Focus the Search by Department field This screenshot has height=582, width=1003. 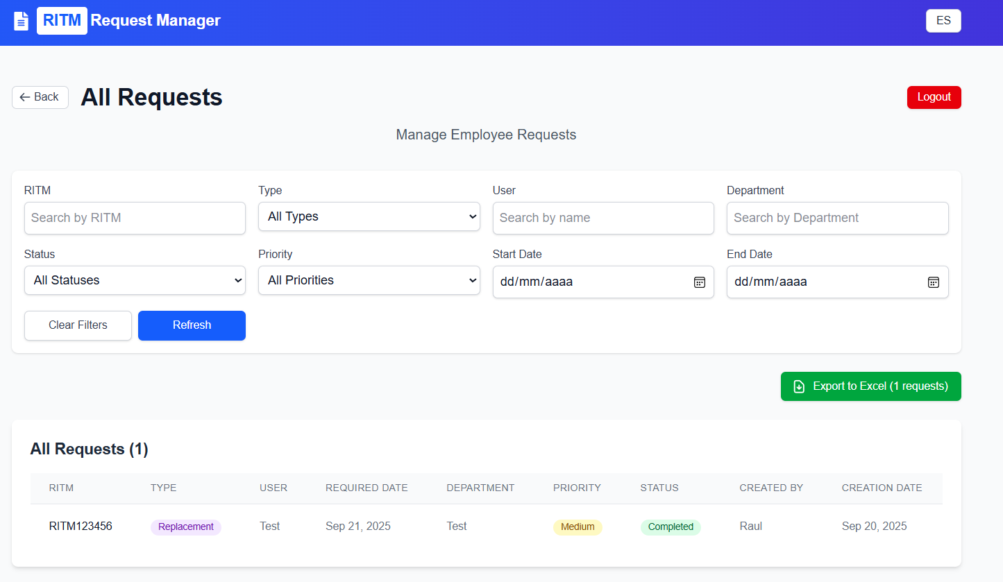[x=837, y=218]
